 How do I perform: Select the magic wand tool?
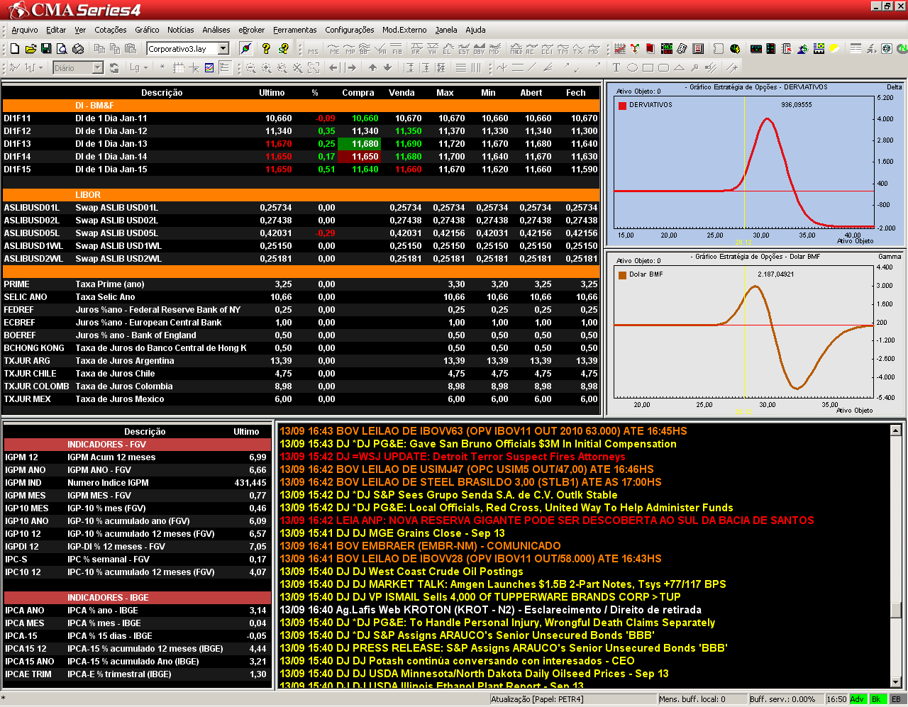point(732,68)
